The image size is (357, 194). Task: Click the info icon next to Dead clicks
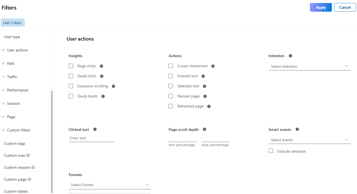pyautogui.click(x=102, y=76)
